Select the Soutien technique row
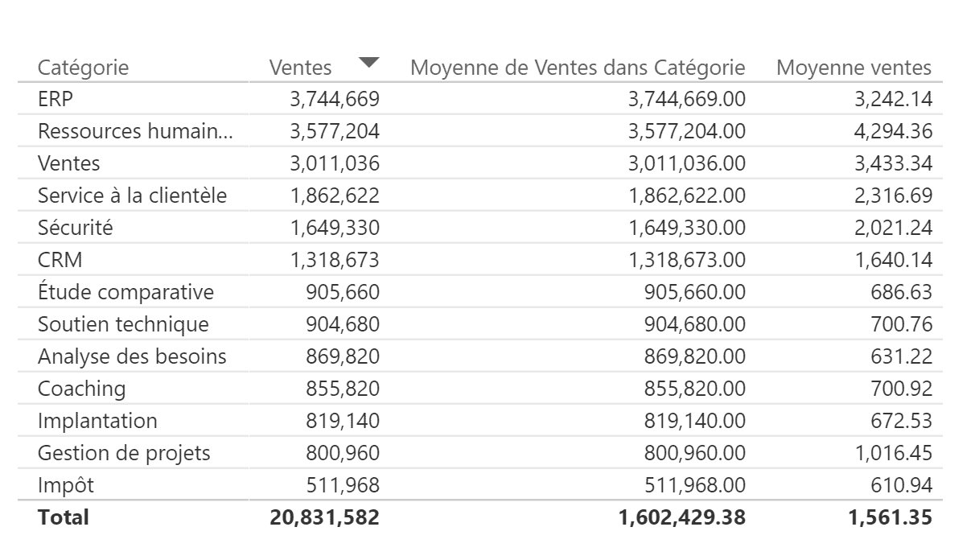 (123, 324)
